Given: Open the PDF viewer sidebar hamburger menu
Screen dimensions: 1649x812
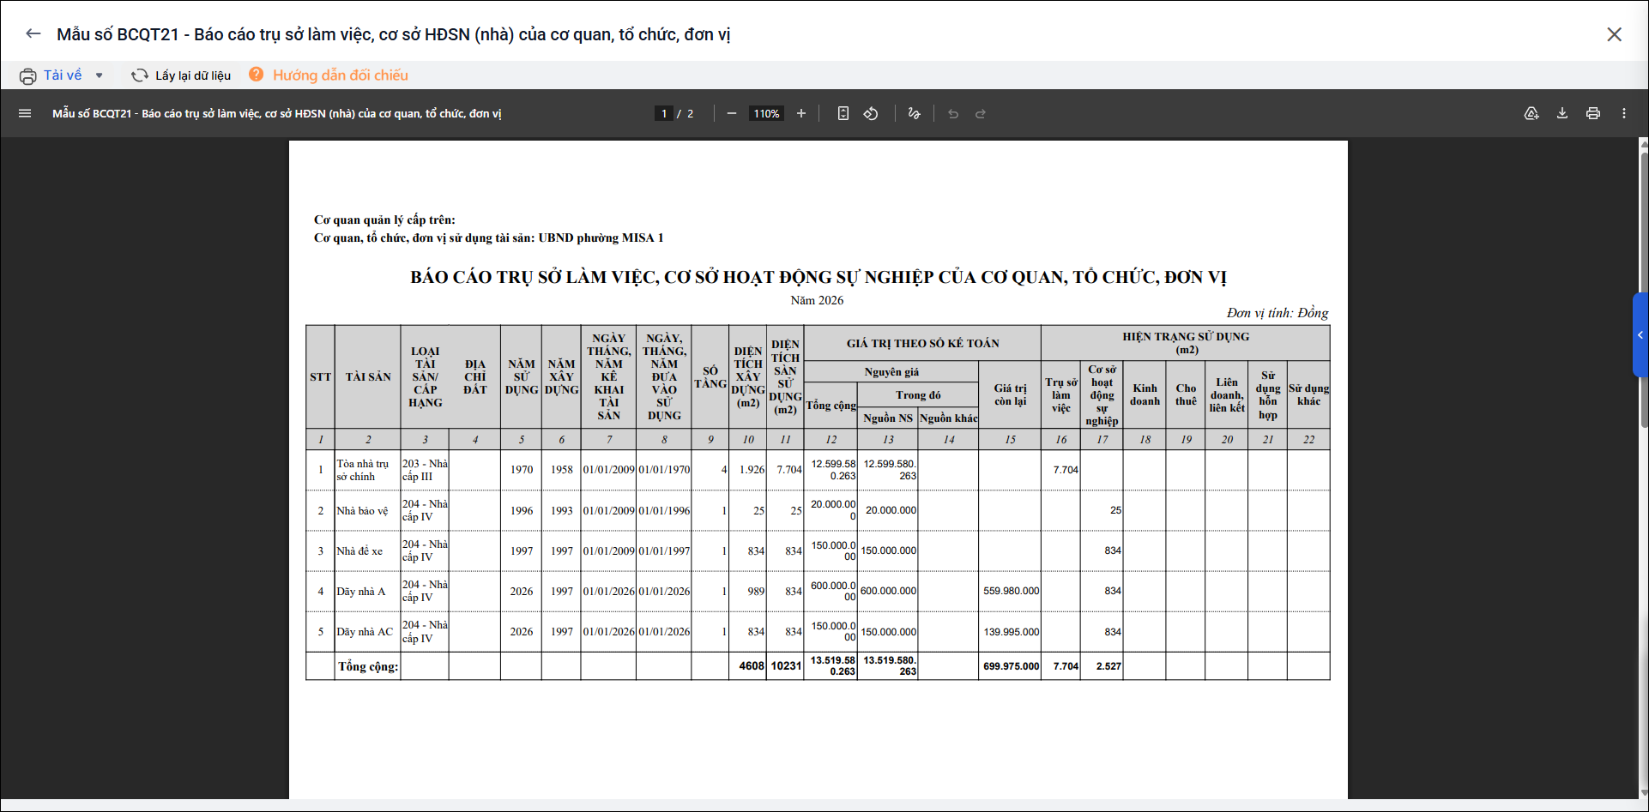Looking at the screenshot, I should [25, 113].
